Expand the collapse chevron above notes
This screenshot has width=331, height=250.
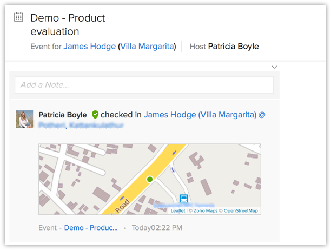point(274,67)
